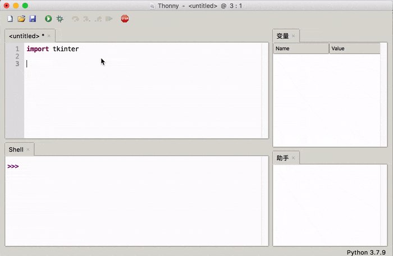Debug current script with the bug icon

point(60,19)
